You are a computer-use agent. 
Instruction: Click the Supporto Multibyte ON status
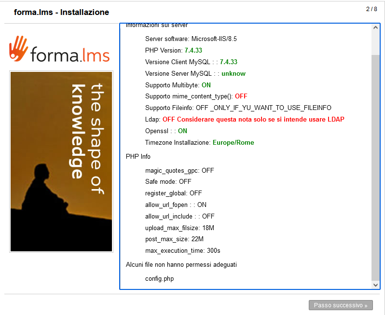click(x=206, y=85)
